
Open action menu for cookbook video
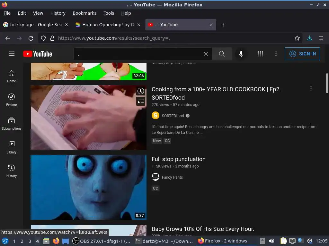click(311, 88)
